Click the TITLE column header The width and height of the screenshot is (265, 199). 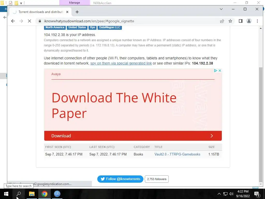pyautogui.click(x=158, y=147)
